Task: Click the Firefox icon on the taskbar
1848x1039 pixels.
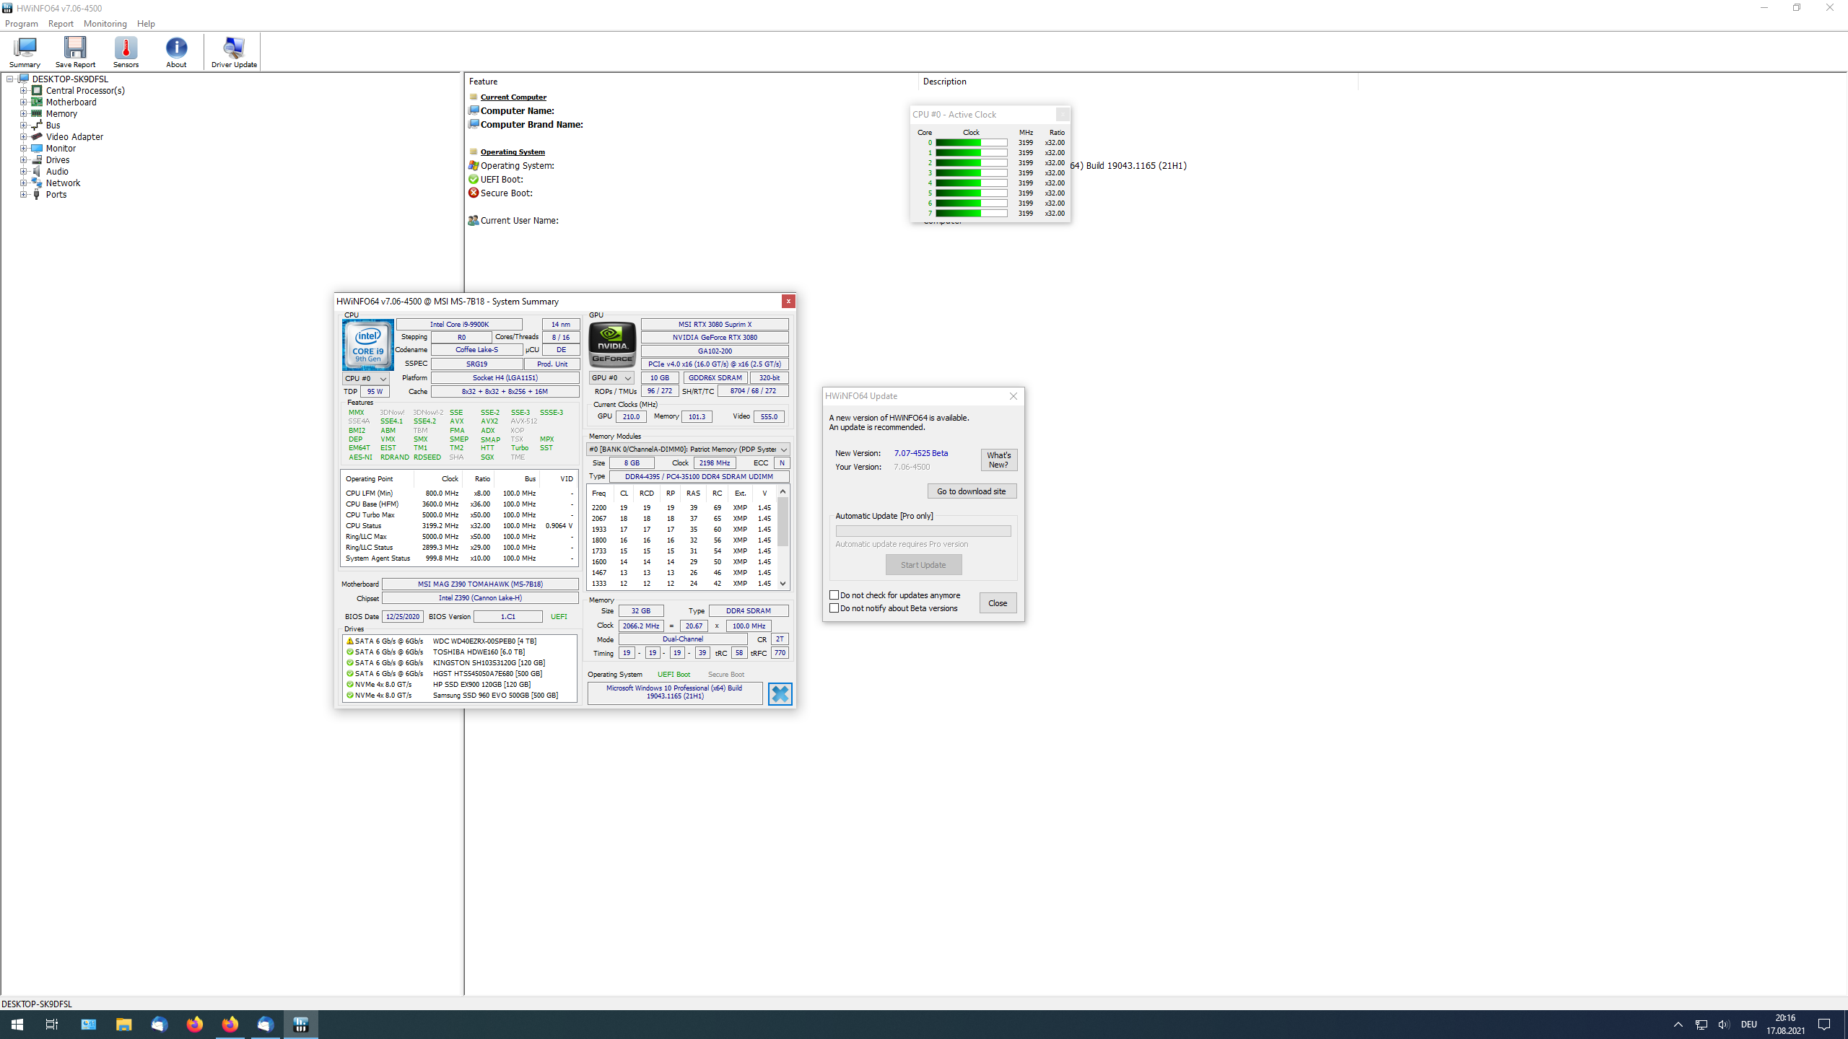Action: click(x=194, y=1024)
